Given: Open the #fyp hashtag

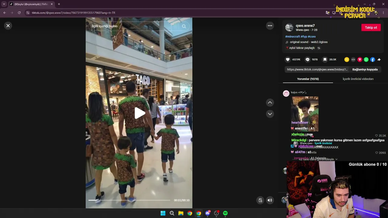Looking at the screenshot, I should (x=304, y=37).
